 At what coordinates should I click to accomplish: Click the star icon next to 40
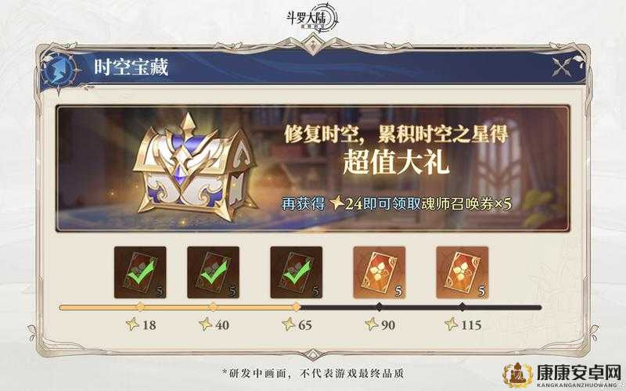pos(206,324)
